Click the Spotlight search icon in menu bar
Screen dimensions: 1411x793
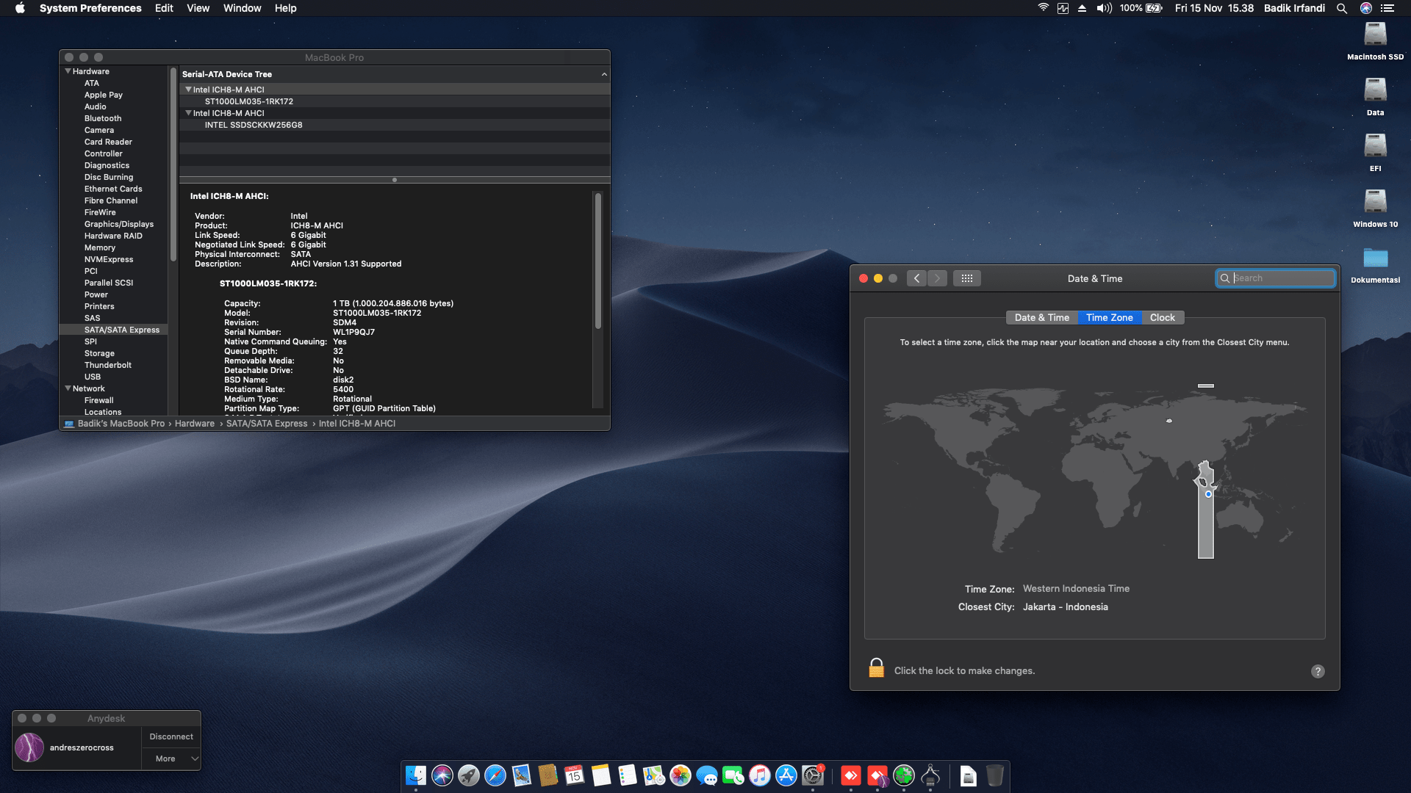click(x=1342, y=8)
